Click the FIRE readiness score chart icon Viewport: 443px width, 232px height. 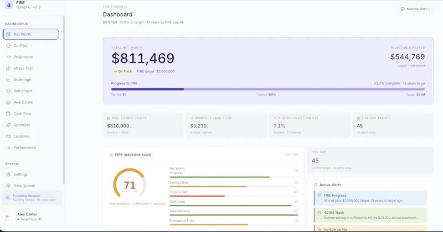(111, 155)
